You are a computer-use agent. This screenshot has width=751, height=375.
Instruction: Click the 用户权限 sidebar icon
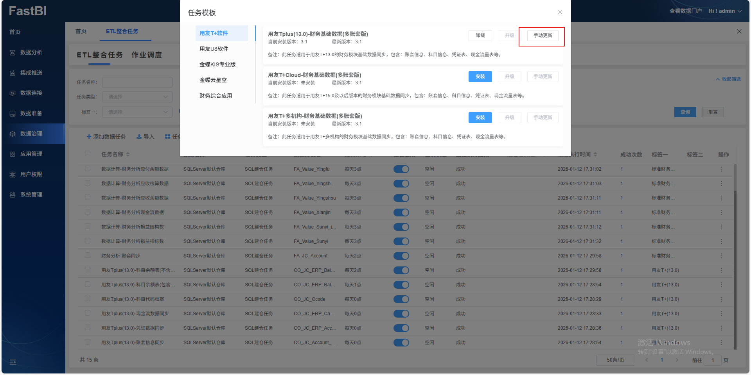point(13,175)
